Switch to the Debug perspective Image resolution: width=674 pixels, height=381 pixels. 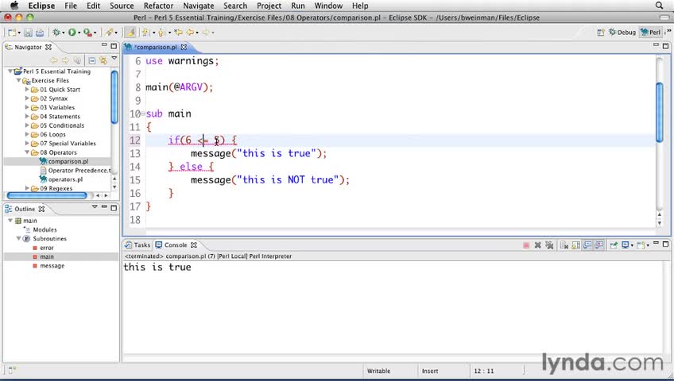point(622,33)
